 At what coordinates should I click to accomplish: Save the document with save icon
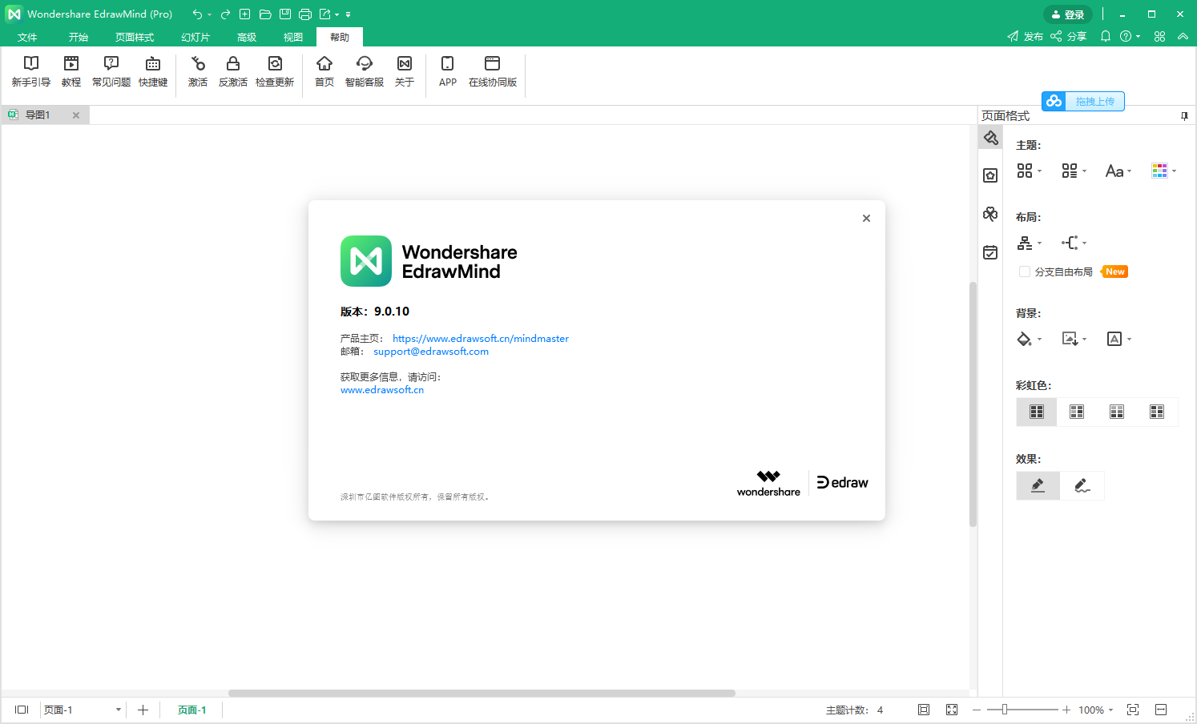click(285, 14)
